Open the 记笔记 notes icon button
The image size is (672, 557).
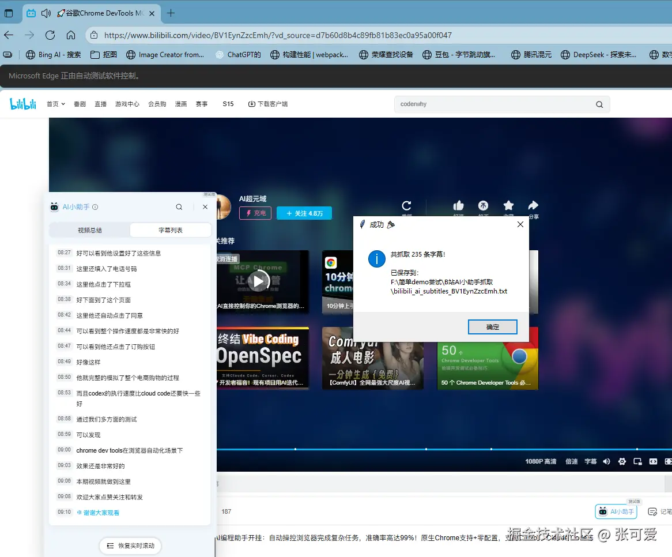(659, 511)
